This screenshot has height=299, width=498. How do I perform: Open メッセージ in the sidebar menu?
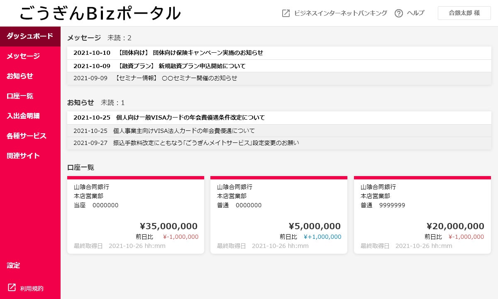pos(23,56)
